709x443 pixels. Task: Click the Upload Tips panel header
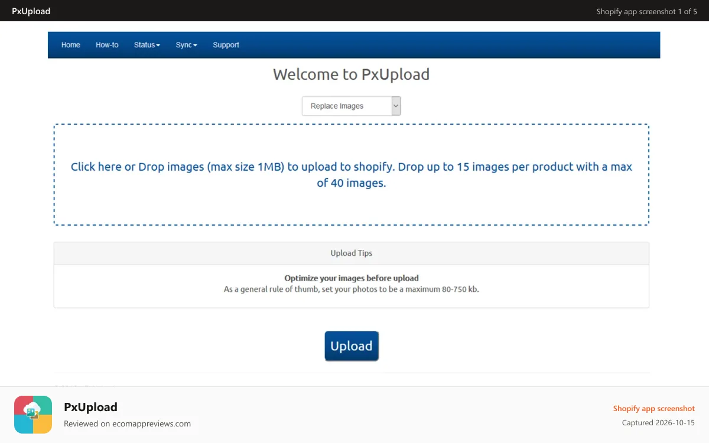352,253
